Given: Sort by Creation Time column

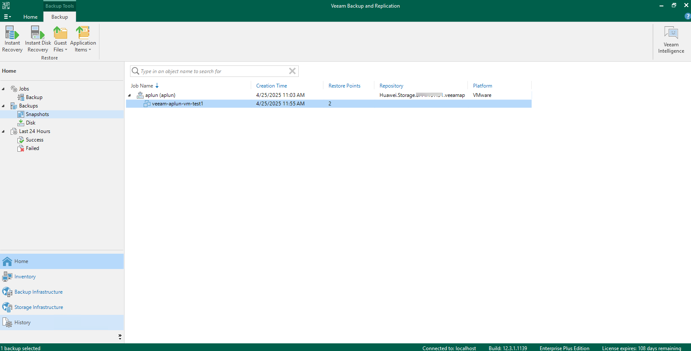Looking at the screenshot, I should click(272, 86).
